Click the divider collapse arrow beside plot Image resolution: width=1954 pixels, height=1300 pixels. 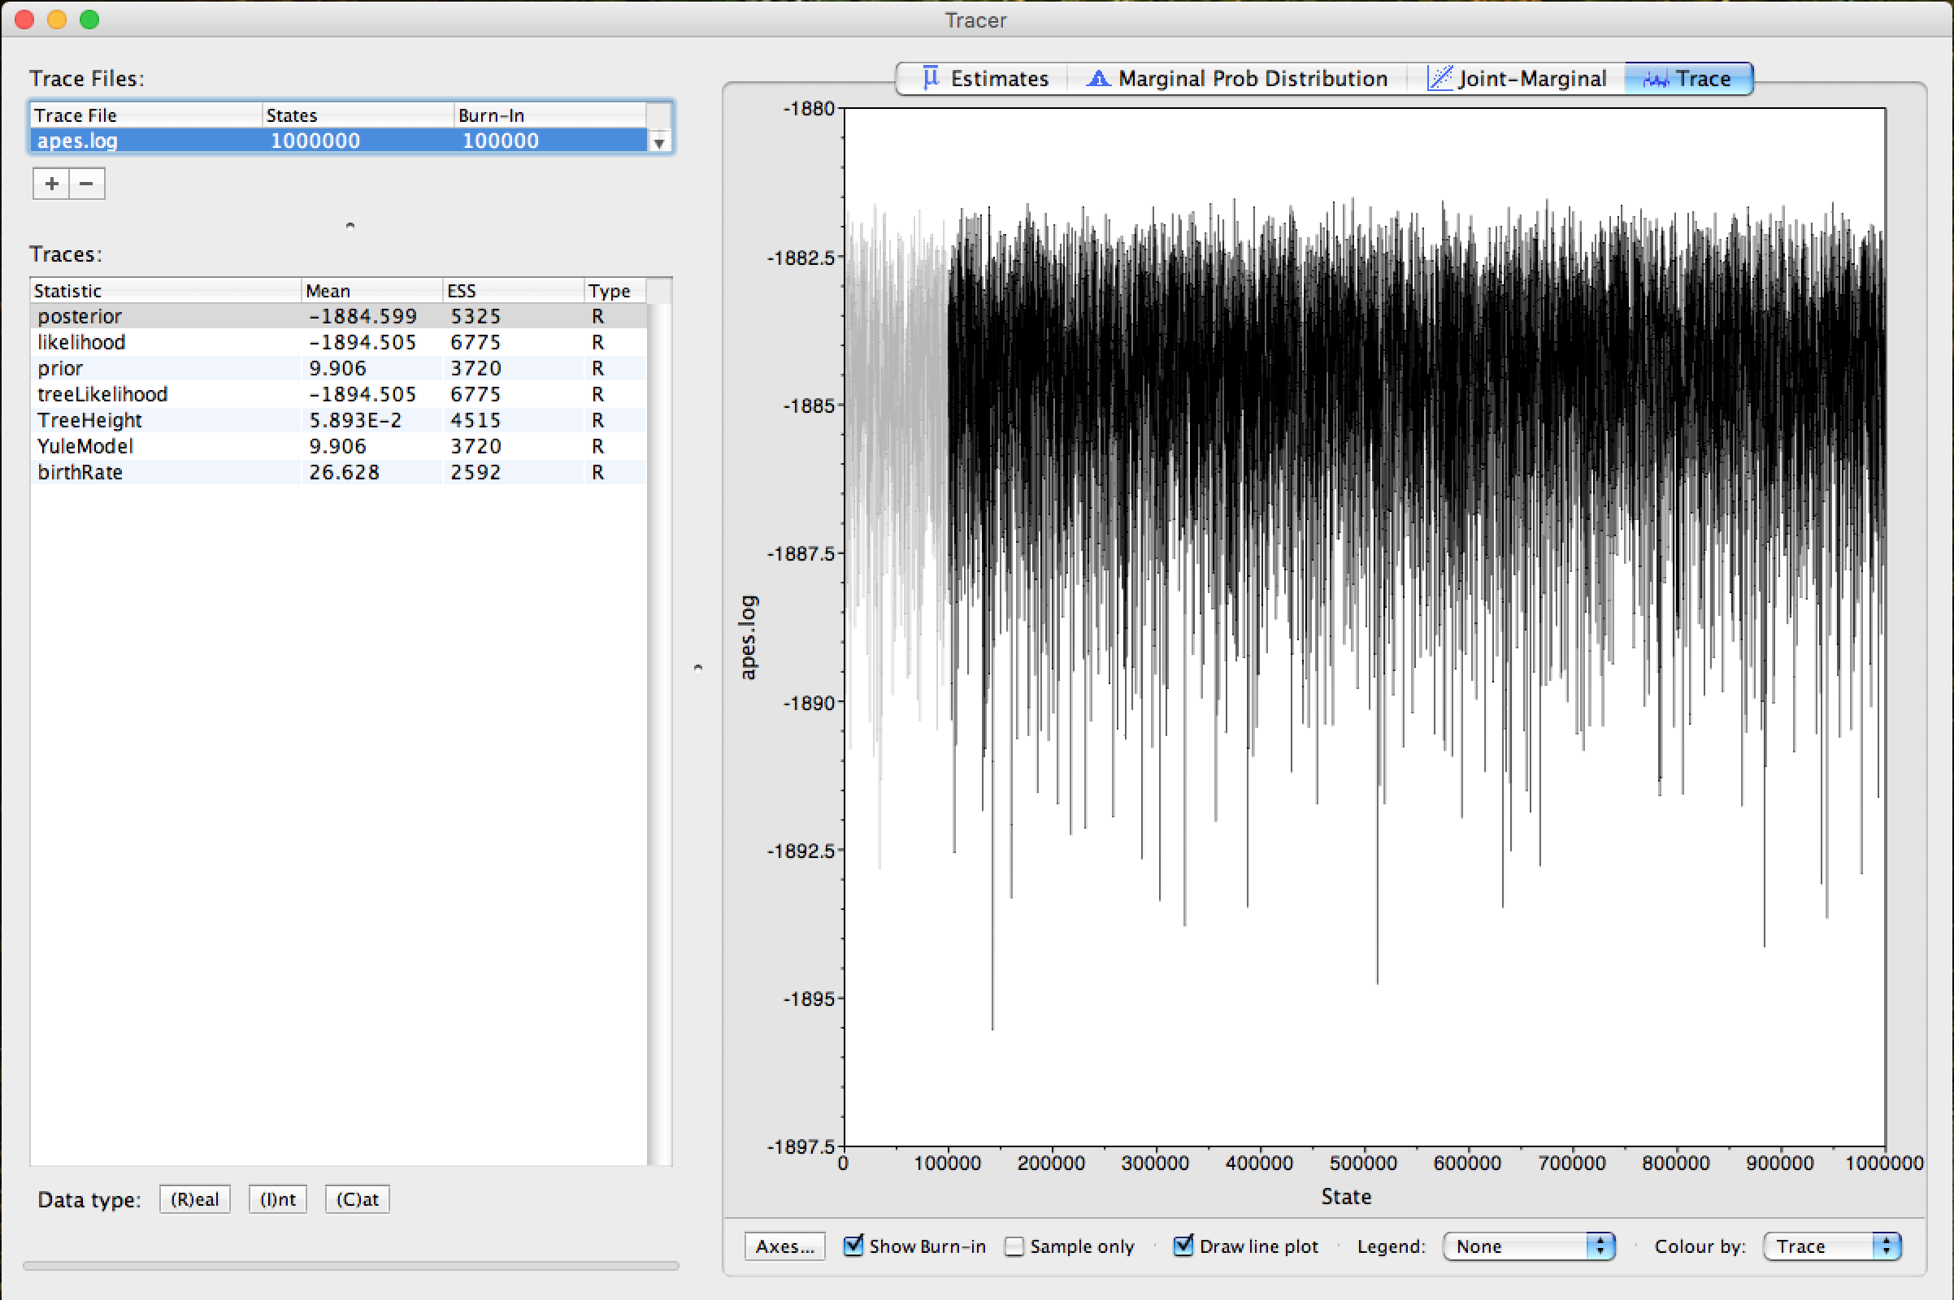(x=697, y=666)
